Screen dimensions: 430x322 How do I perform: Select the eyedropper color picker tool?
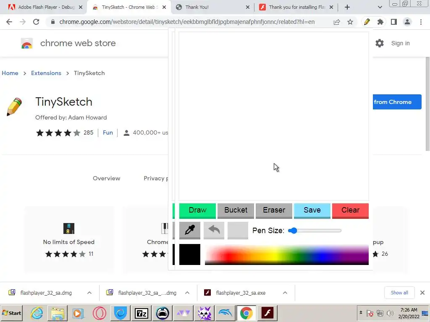[189, 230]
